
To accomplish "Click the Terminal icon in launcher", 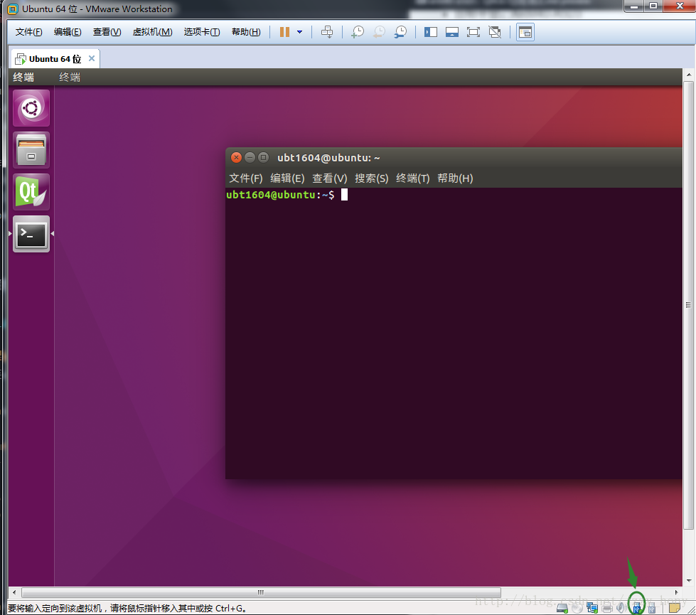I will tap(31, 234).
